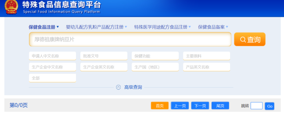
Task: Click the main product name search box
Action: (130, 39)
